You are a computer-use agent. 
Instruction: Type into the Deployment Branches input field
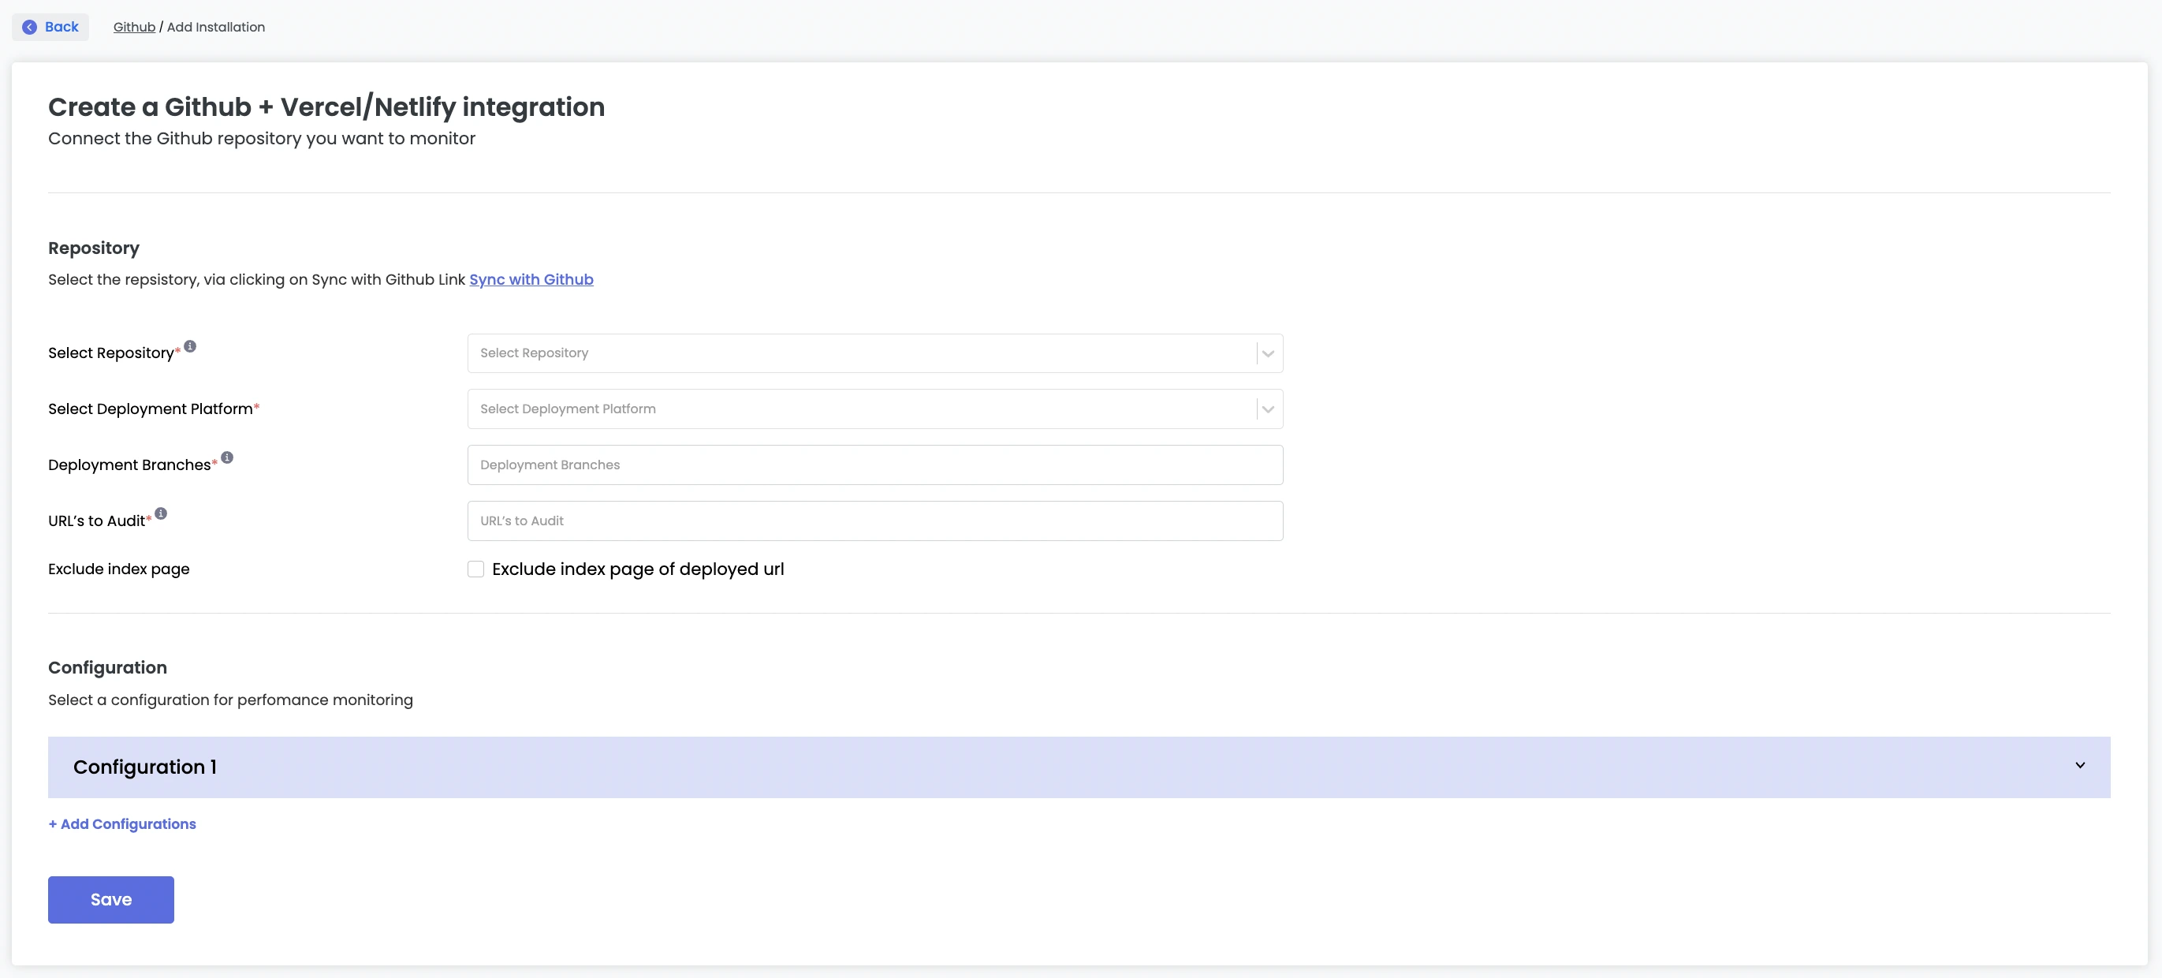click(875, 464)
